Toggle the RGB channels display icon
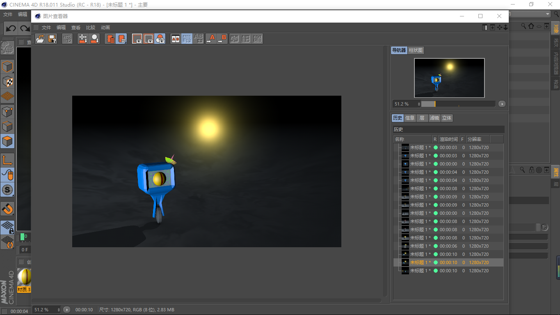 pos(160,39)
